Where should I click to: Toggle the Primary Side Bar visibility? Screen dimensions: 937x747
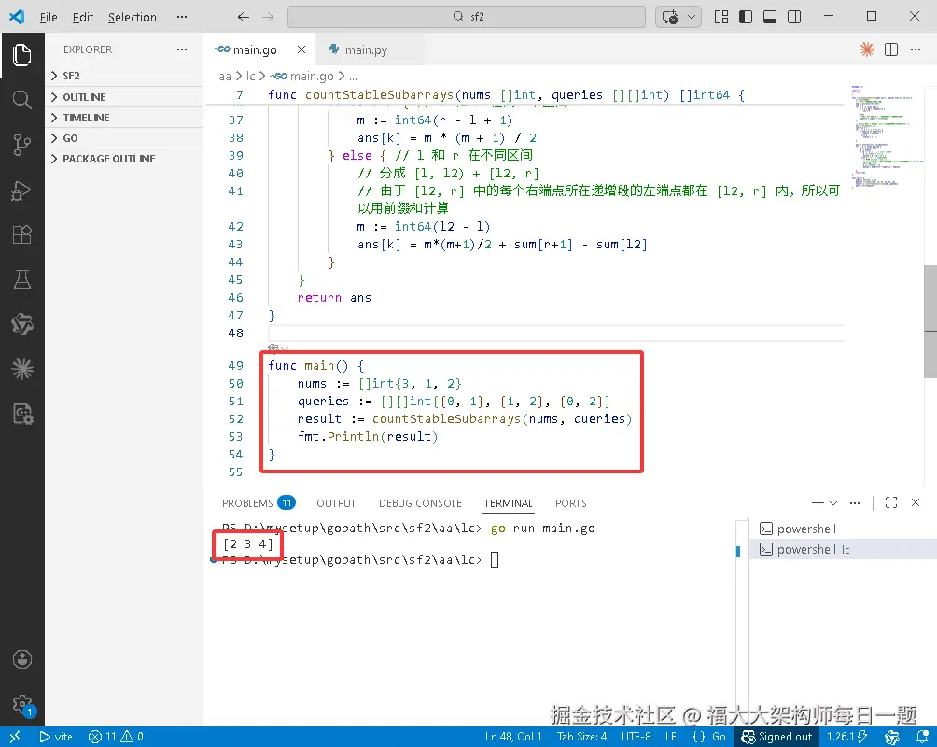point(746,17)
